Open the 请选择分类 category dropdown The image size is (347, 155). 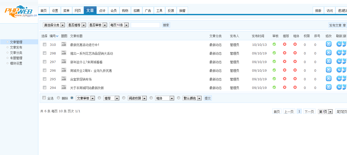pyautogui.click(x=54, y=25)
